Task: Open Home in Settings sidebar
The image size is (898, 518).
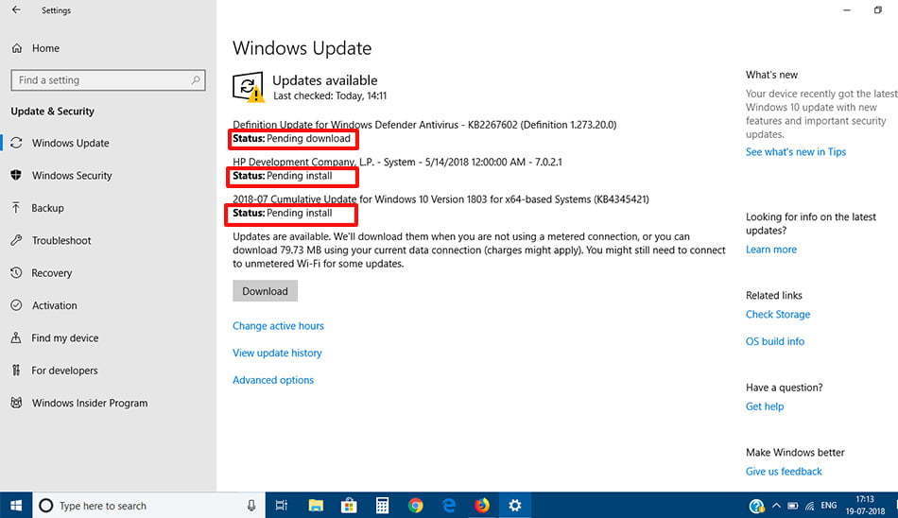Action: (x=45, y=49)
